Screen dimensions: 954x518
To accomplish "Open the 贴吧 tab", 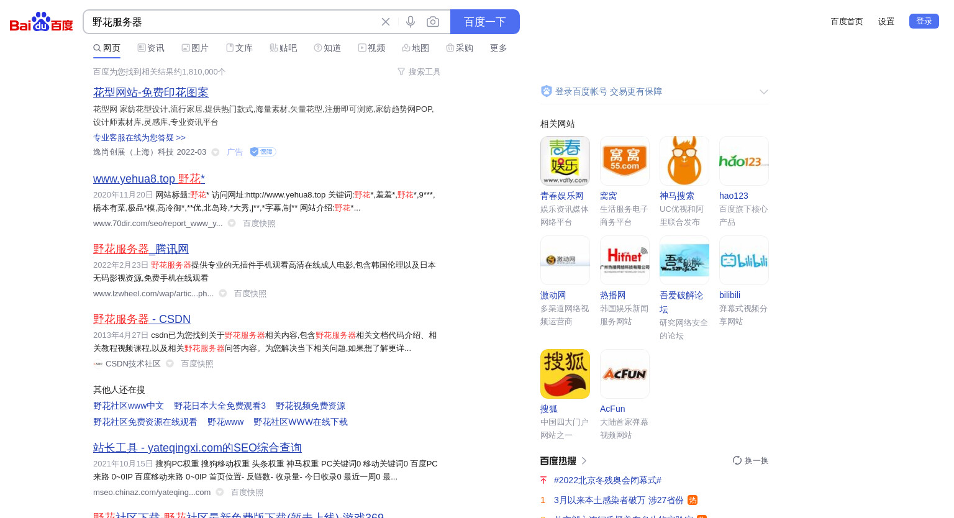I will [x=283, y=48].
